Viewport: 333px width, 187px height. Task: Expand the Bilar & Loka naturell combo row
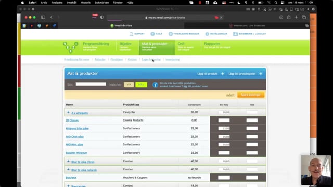coord(68,170)
